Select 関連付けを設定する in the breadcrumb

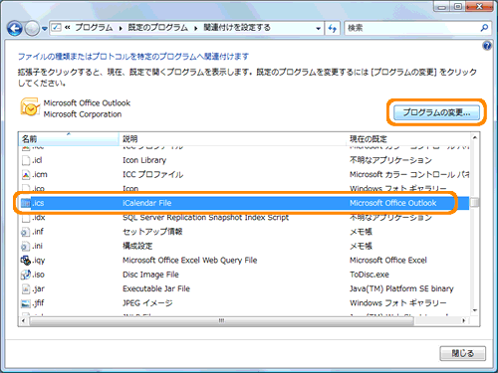237,28
